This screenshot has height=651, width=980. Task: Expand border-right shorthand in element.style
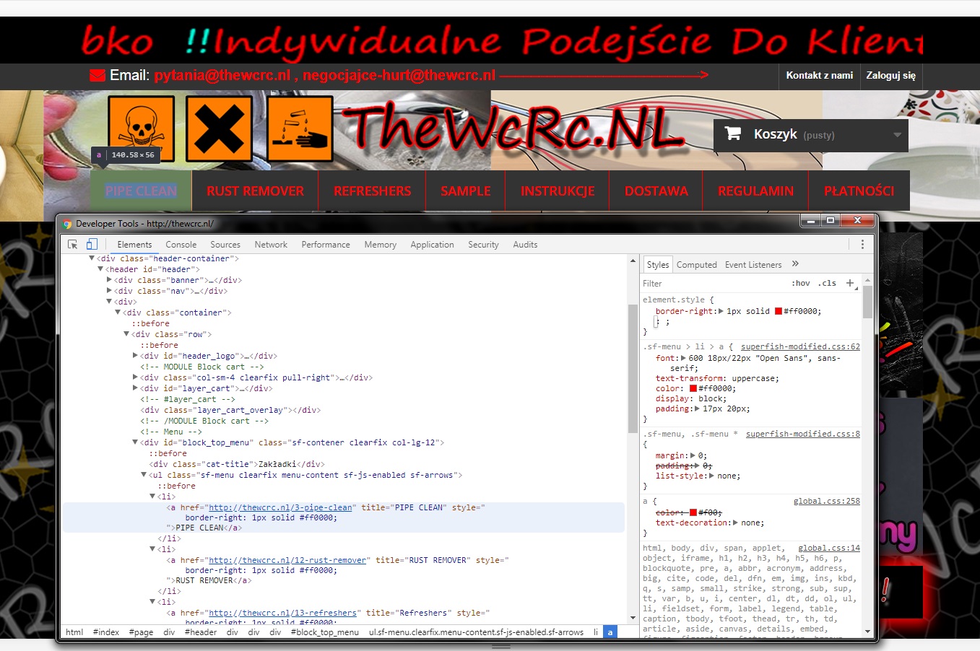(721, 311)
